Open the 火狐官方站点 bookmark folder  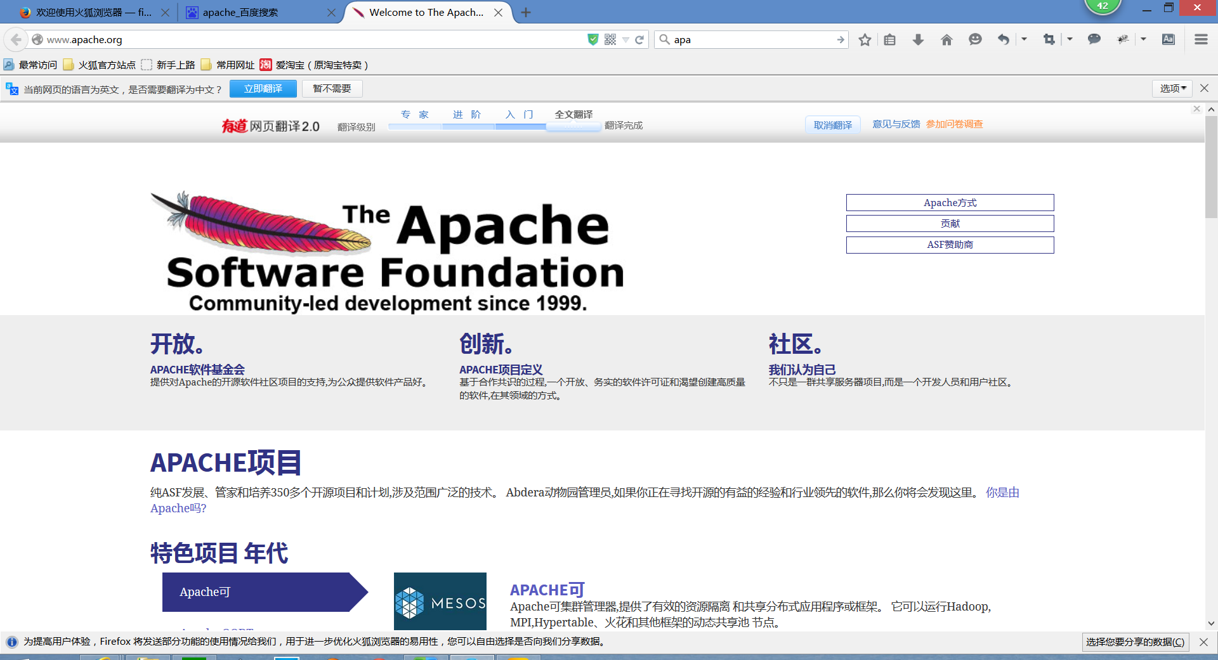click(x=99, y=65)
